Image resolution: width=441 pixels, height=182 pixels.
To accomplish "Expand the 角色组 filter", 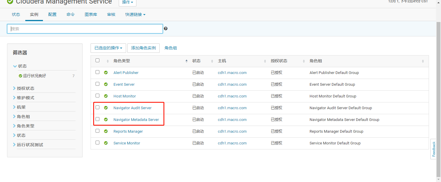I will [x=21, y=117].
